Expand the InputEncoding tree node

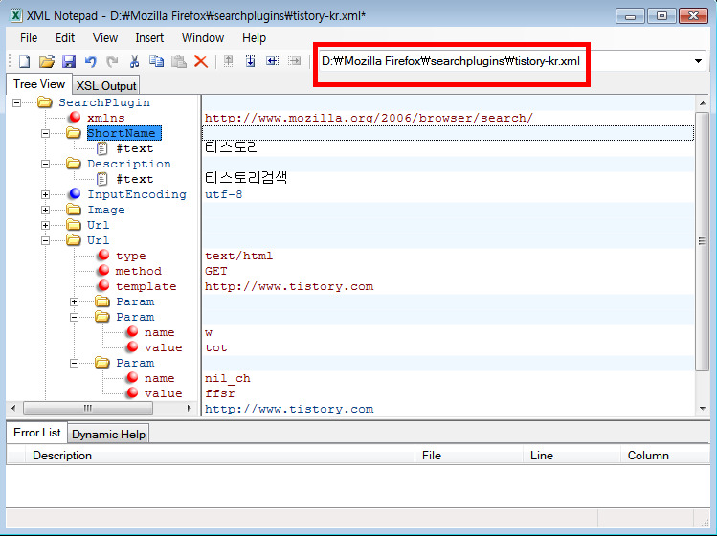click(45, 194)
